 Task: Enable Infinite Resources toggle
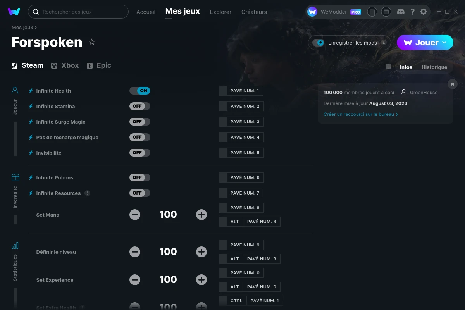(x=139, y=193)
